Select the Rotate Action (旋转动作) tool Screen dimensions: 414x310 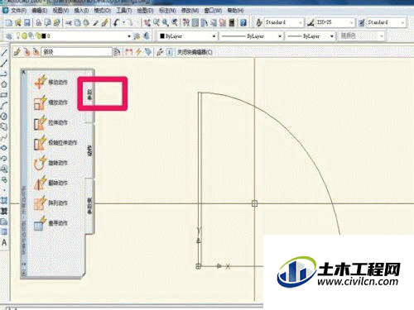click(51, 163)
